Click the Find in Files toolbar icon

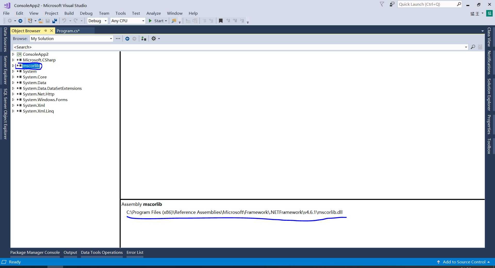pyautogui.click(x=174, y=21)
